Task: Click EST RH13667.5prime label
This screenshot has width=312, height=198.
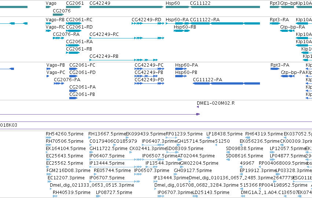Action: pyautogui.click(x=107, y=134)
